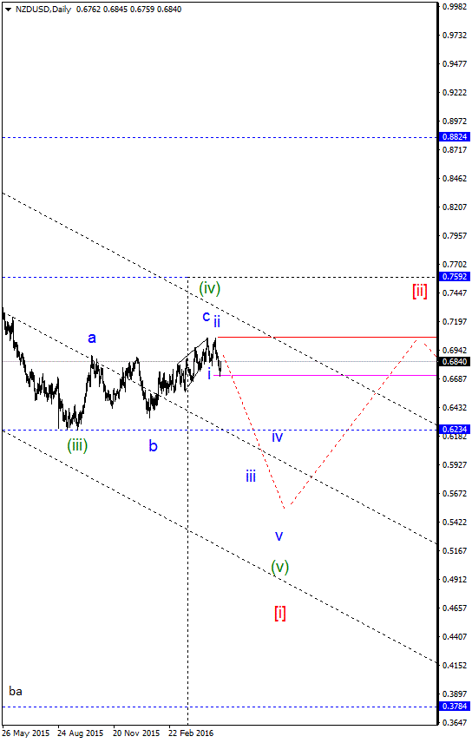Select the NZDUSD,Daily chart title
The width and height of the screenshot is (472, 743).
tap(43, 10)
